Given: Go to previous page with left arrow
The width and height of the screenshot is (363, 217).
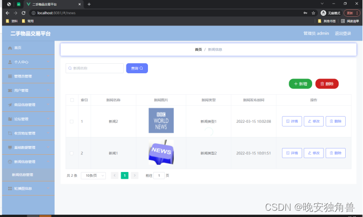Looking at the screenshot, I should (114, 176).
